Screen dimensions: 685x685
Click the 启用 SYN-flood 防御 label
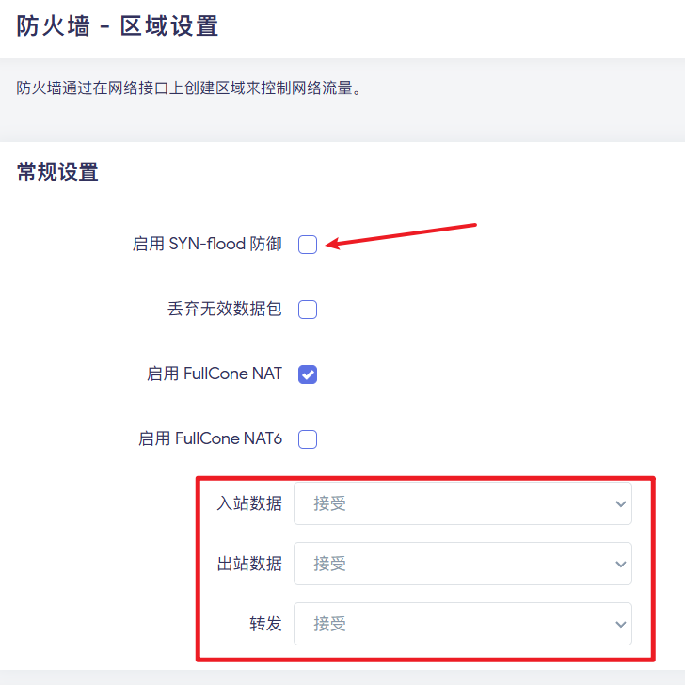[x=207, y=244]
